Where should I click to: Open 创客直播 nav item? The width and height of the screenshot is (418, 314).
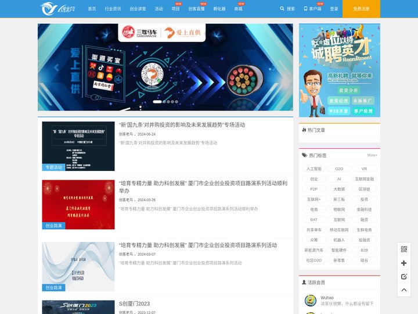point(196,9)
